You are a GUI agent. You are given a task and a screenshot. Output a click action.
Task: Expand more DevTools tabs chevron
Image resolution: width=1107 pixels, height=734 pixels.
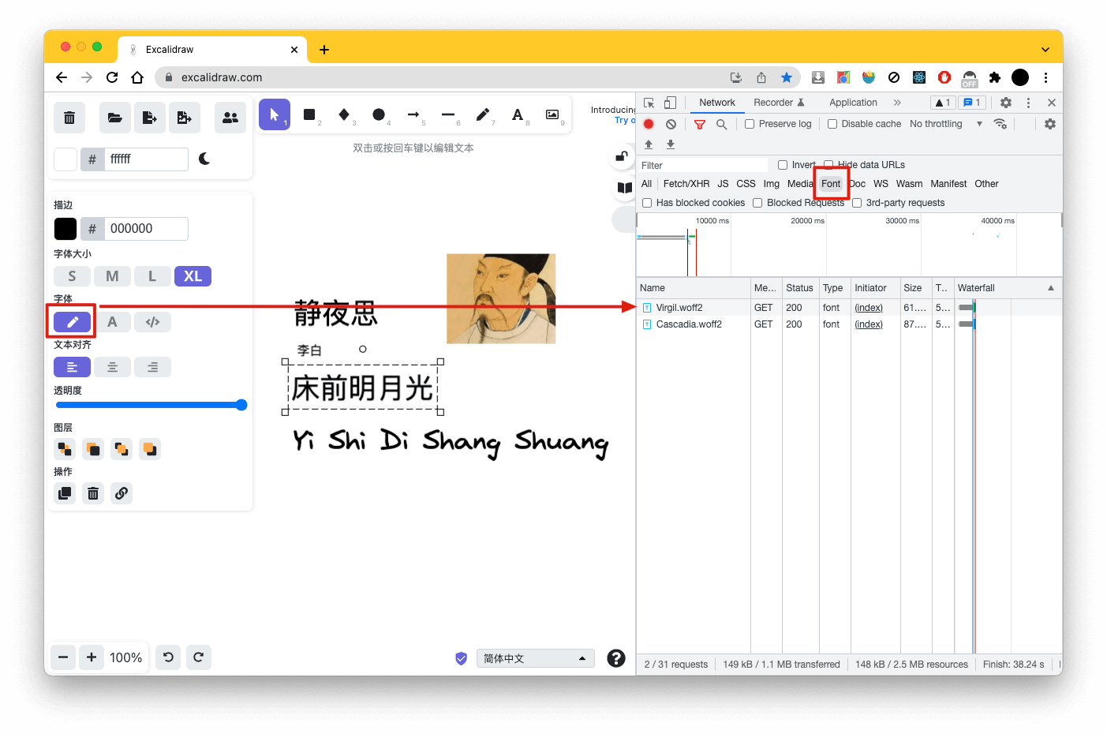[897, 103]
